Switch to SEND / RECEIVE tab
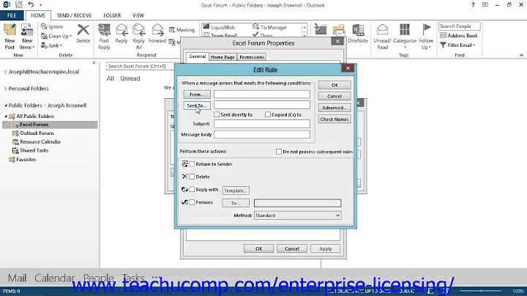 coord(74,15)
